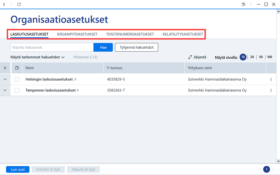
Task: Show 20 items per page
Action: 252,57
